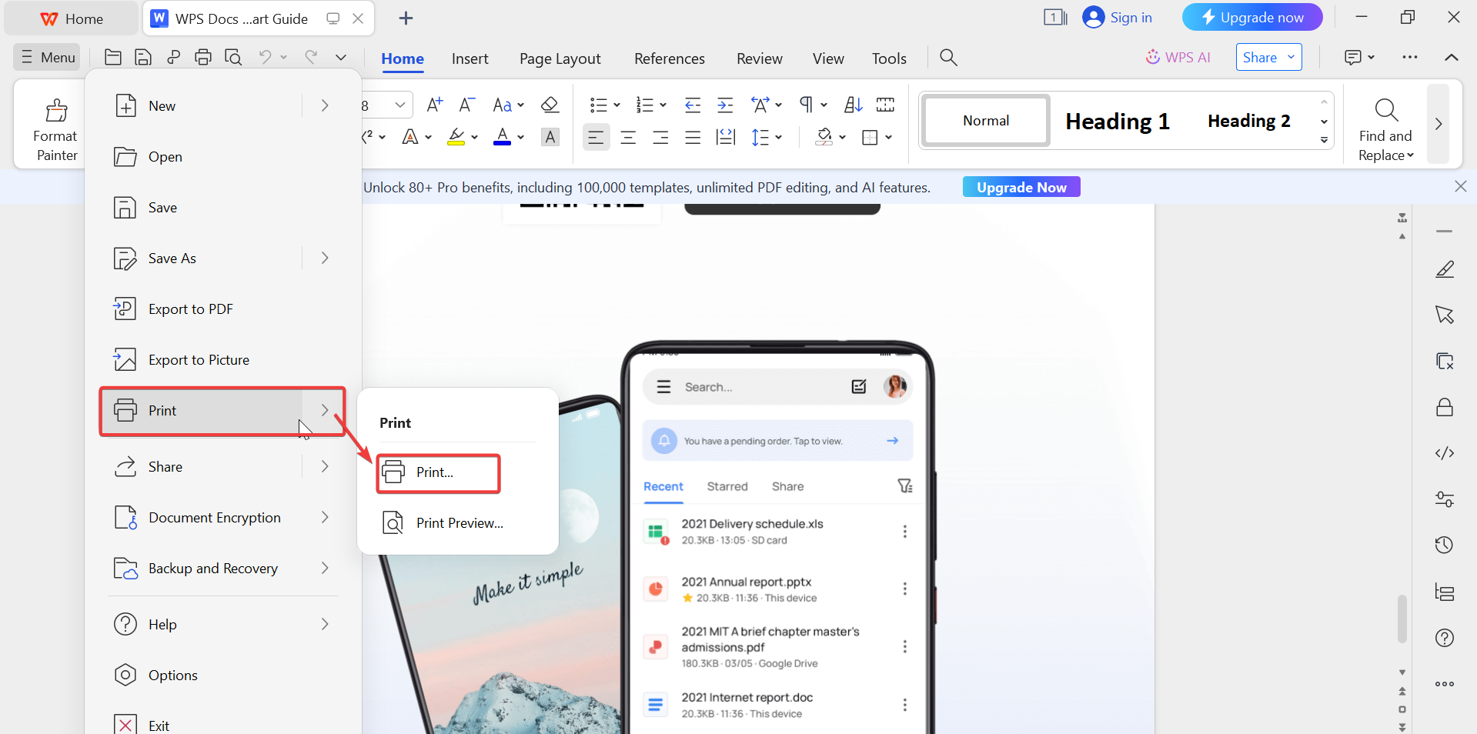Click the Upgrade Now banner button
Screen dimensions: 1477x734
point(1021,187)
